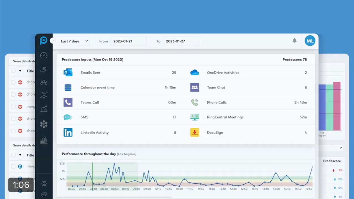Screen dimensions: 354x199
Task: Click the From date field 2023-01-21
Action: (x=128, y=41)
